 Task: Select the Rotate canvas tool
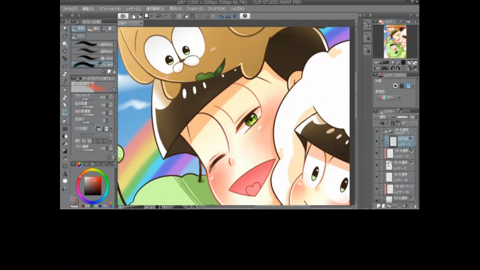click(65, 36)
